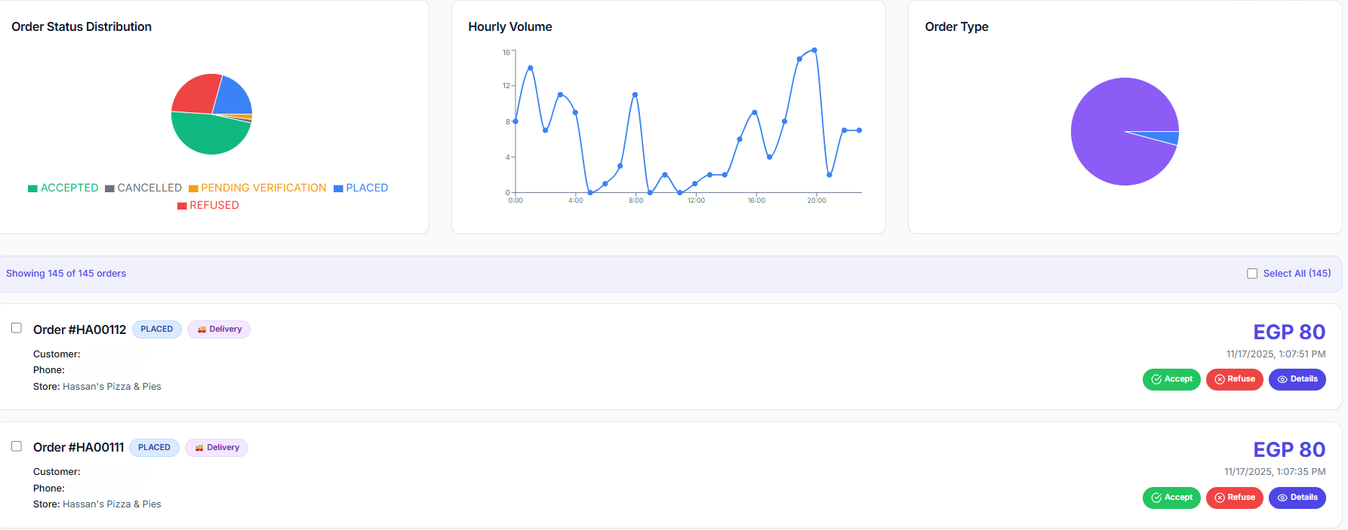Click the red refused slice of status pie
This screenshot has width=1348, height=530.
195,94
